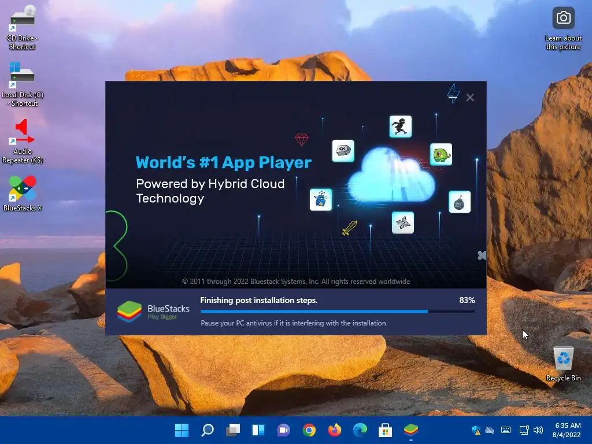Screen dimensions: 592x444
Task: Open Task View on the taskbar
Action: click(x=233, y=430)
